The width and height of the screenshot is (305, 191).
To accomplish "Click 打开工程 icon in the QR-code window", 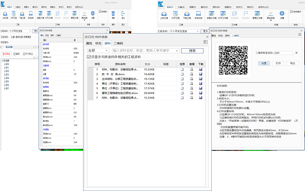I will [175, 14].
